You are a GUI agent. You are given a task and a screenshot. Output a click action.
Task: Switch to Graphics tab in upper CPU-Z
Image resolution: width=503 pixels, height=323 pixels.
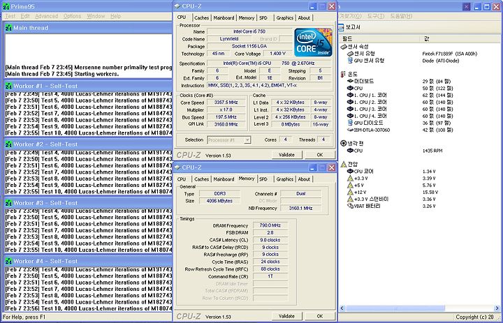click(x=285, y=18)
